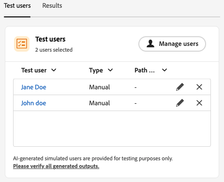224x182 pixels.
Task: Remove John doe with X icon
Action: click(199, 103)
